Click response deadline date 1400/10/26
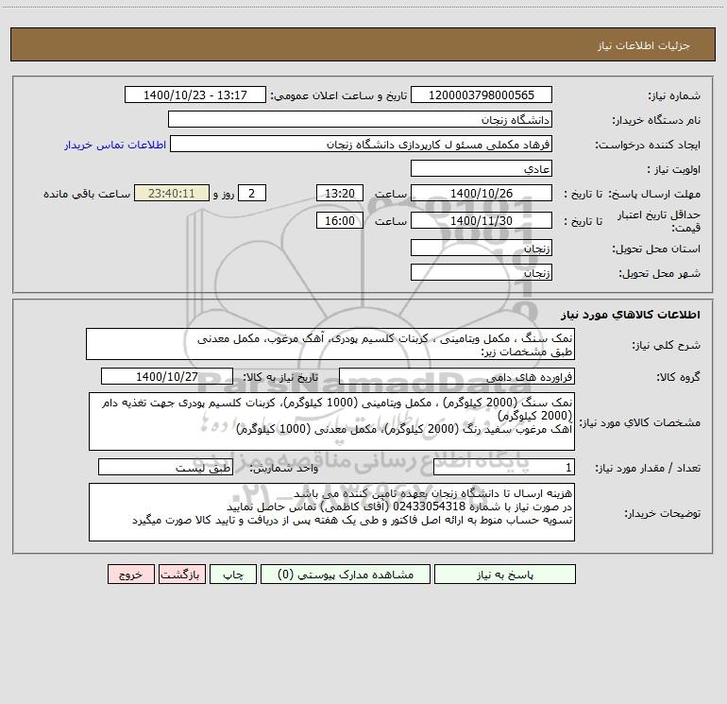Screen dimensions: 727x704 click(x=482, y=193)
